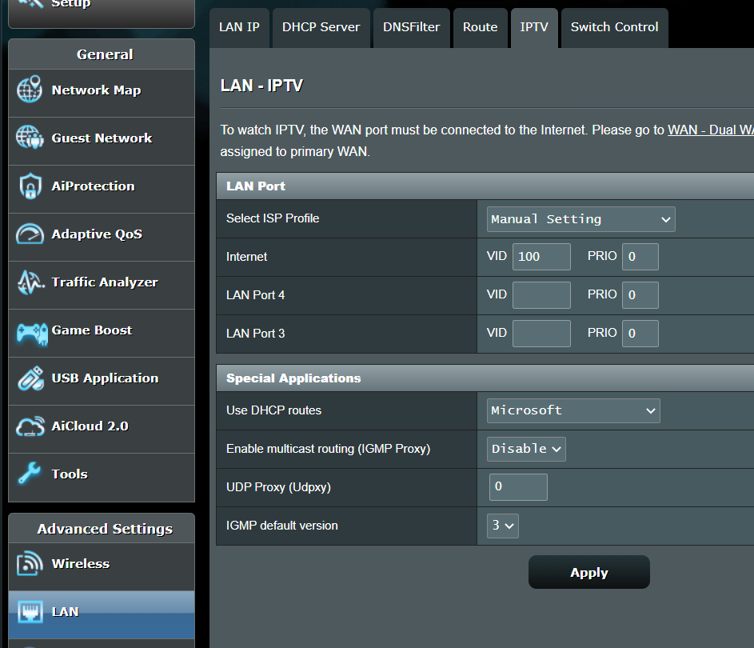Click the LAN ethernet port icon
754x648 pixels.
tap(30, 611)
